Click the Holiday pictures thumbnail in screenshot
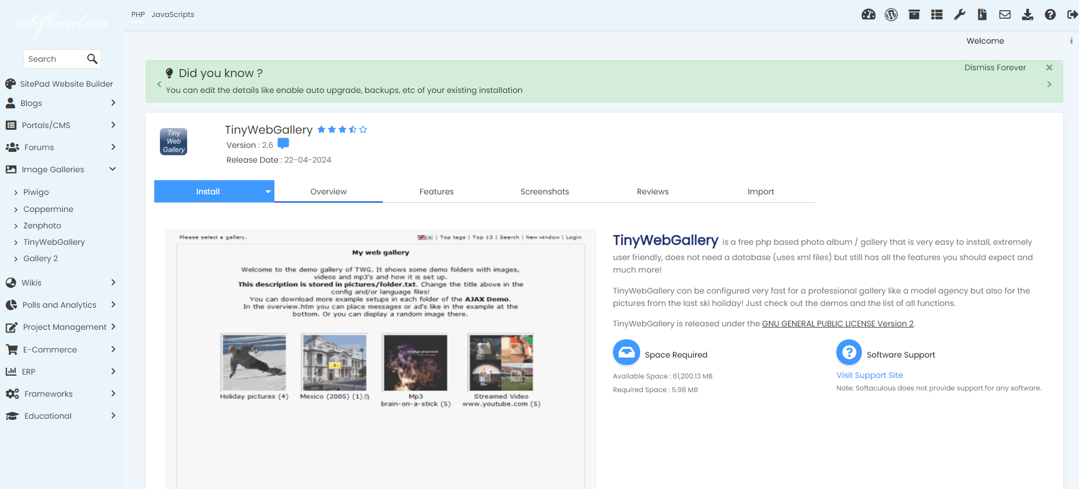 (x=254, y=362)
